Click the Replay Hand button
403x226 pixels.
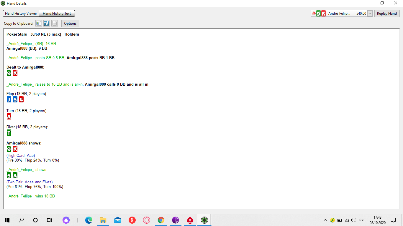[x=387, y=14]
